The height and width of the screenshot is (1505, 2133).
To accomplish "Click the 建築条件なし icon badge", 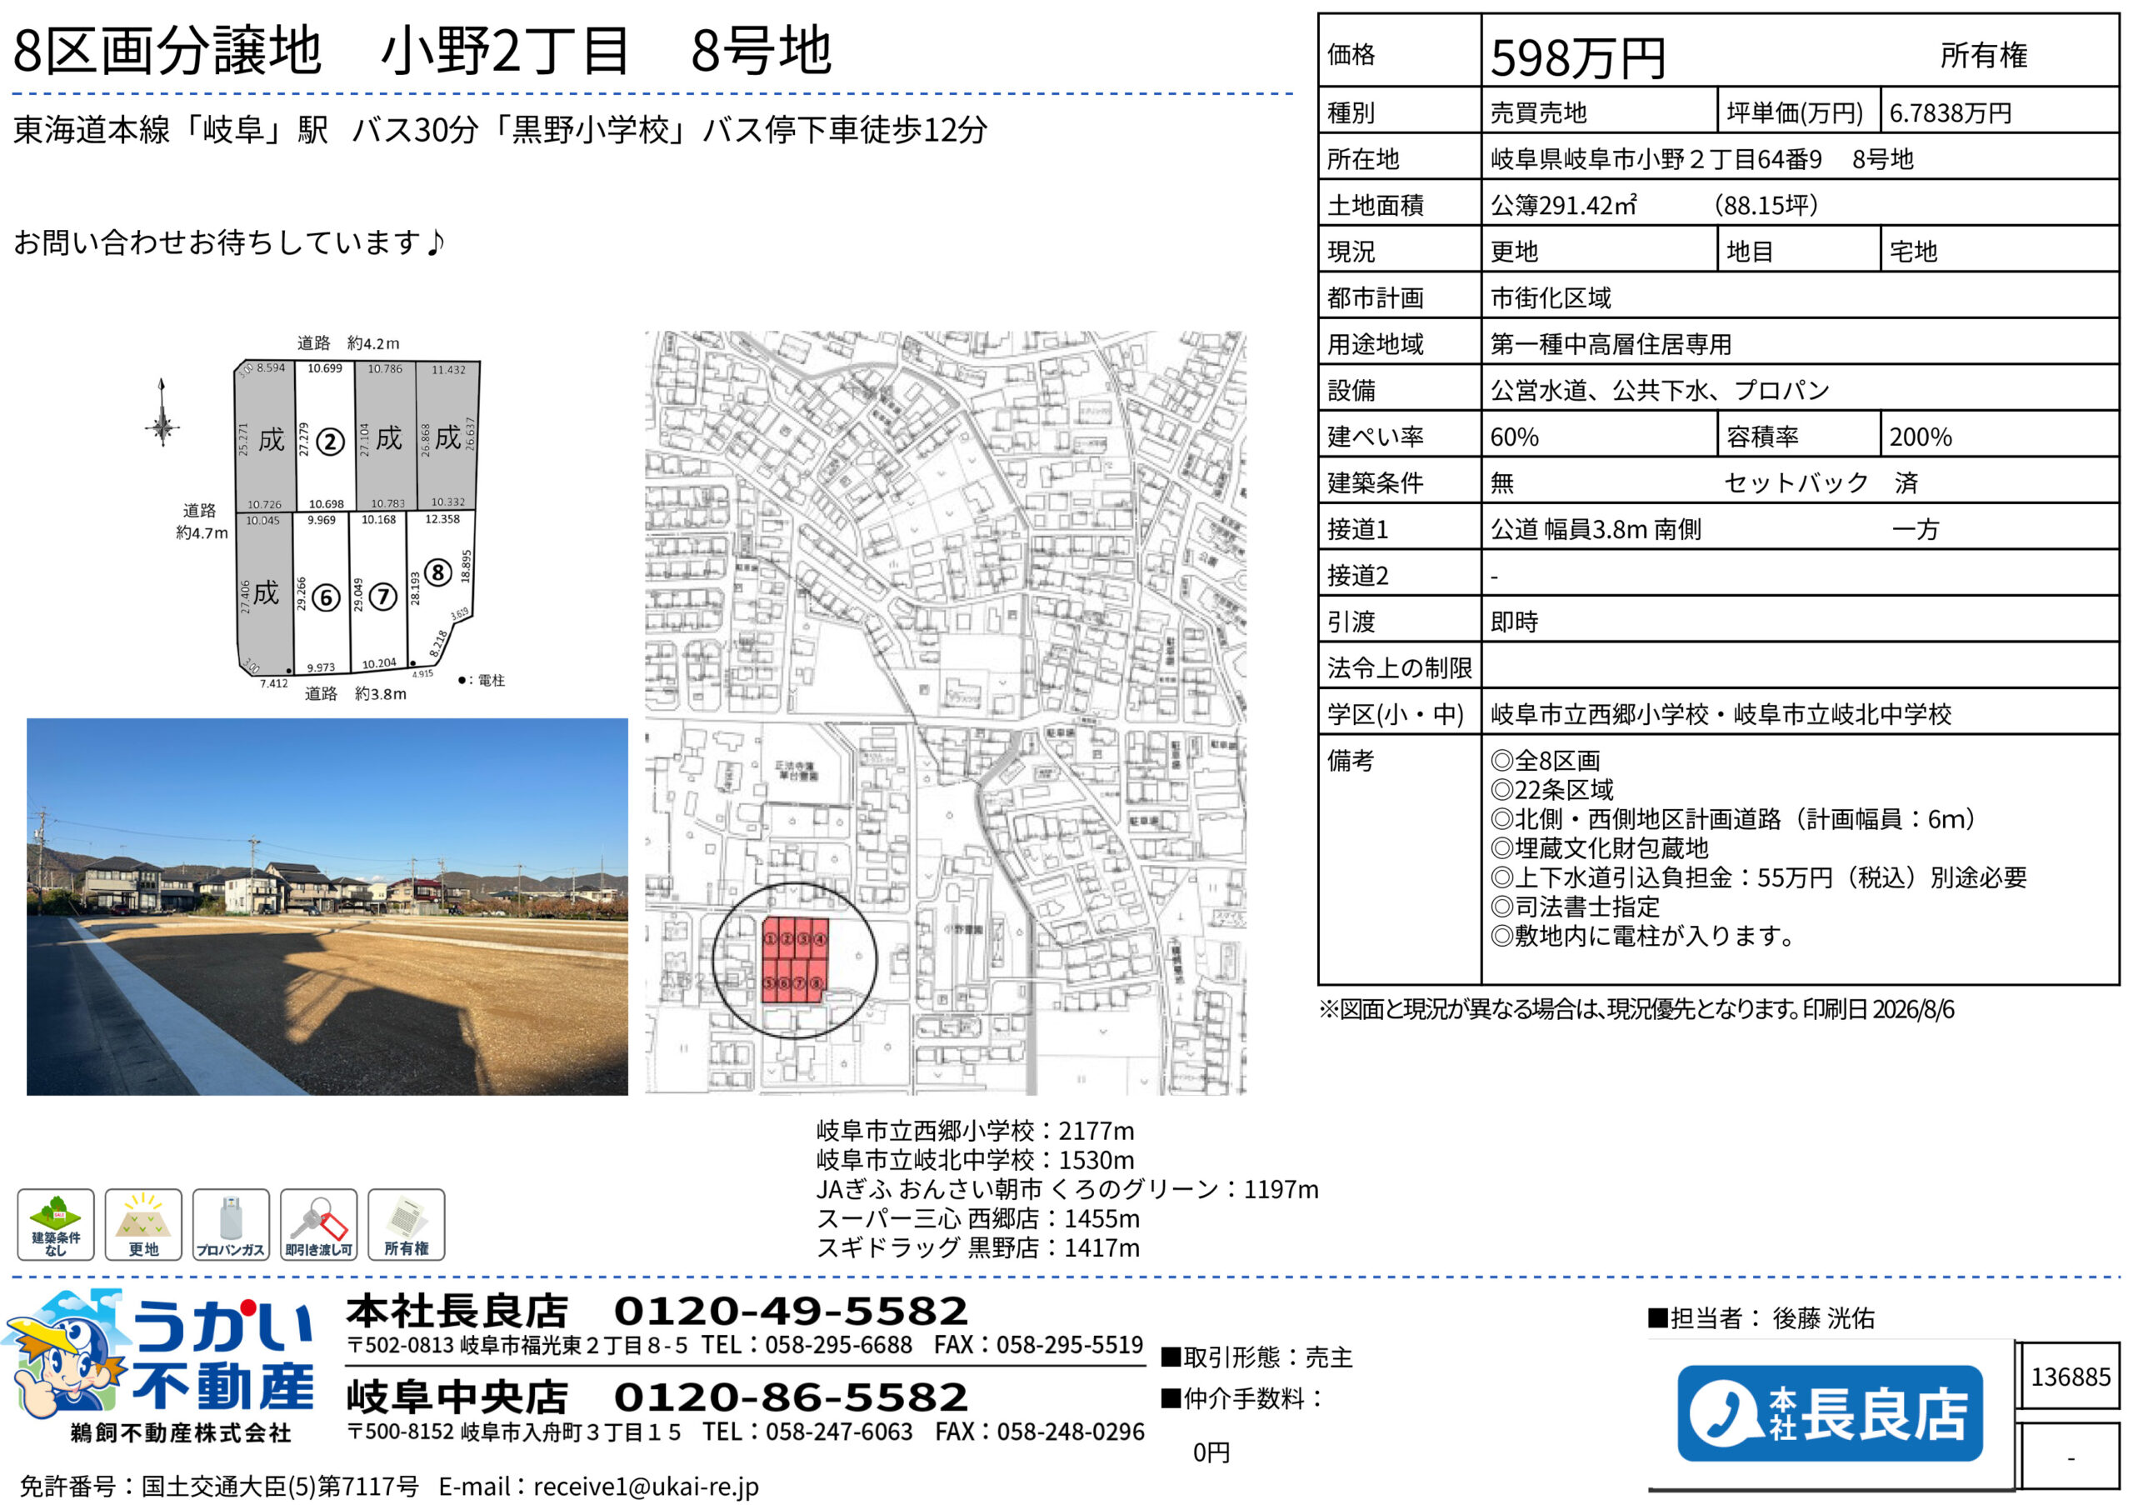I will pos(56,1224).
